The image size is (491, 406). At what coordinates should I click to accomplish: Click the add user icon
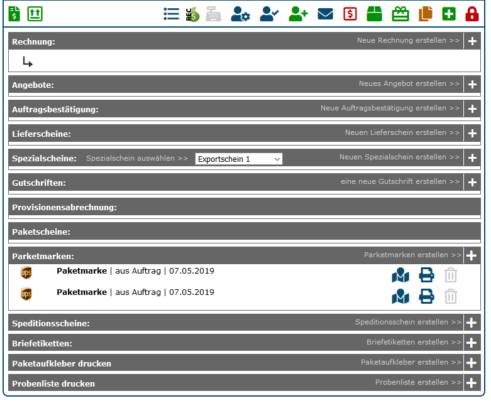(298, 14)
